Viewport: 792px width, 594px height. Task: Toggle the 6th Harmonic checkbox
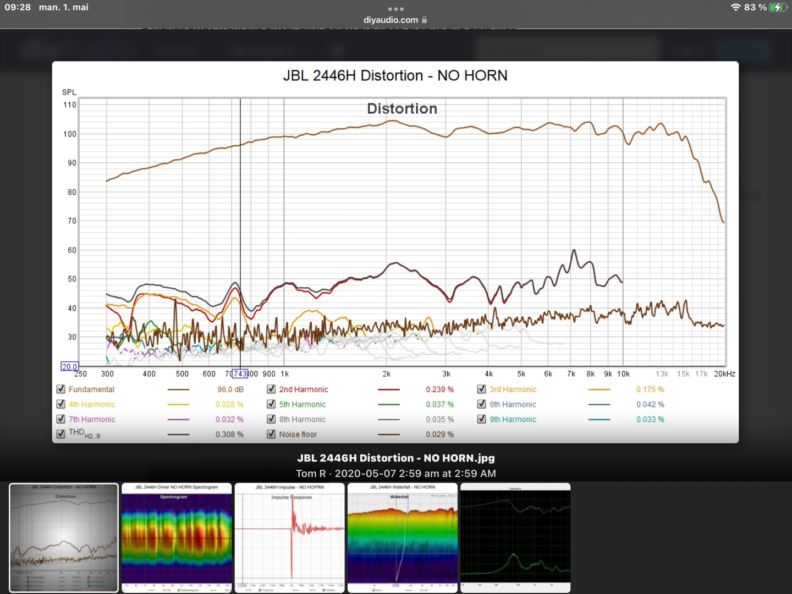pyautogui.click(x=482, y=404)
